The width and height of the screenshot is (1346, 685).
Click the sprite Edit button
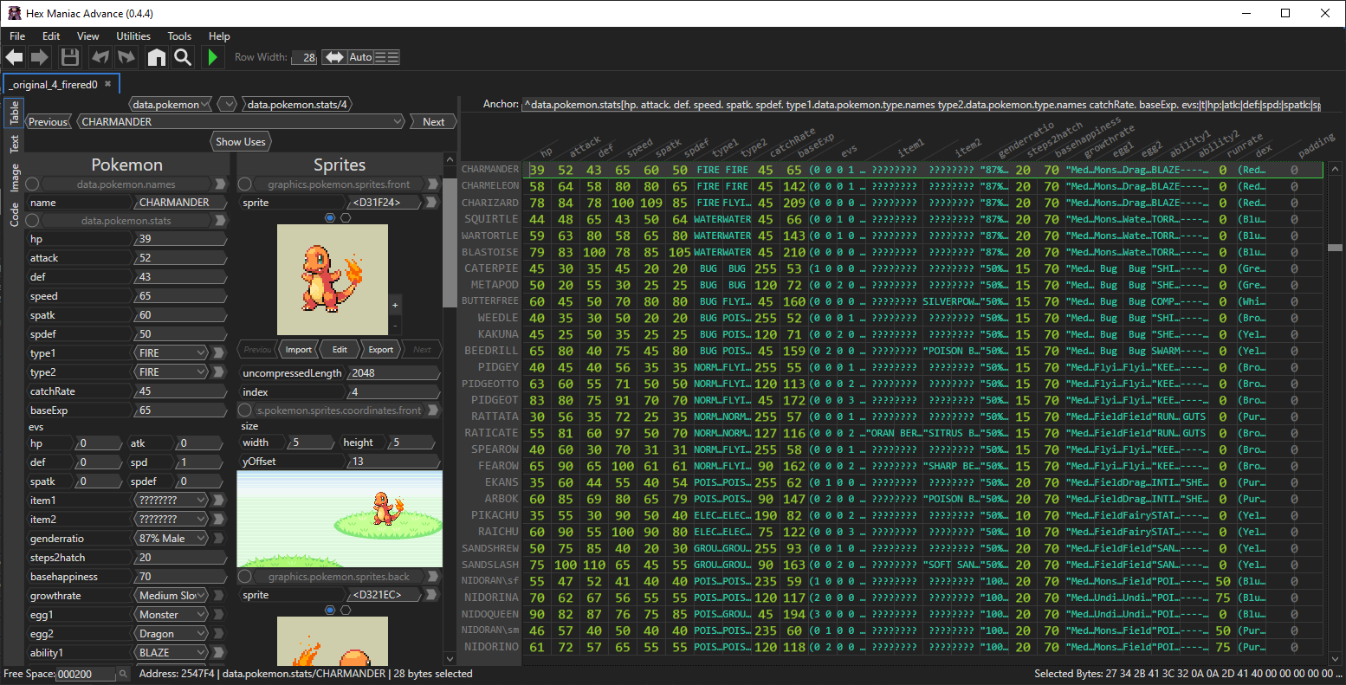click(340, 350)
